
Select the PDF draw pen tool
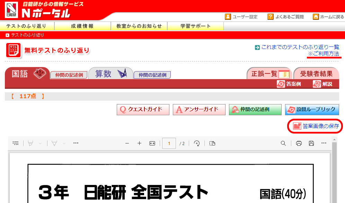coord(54,143)
